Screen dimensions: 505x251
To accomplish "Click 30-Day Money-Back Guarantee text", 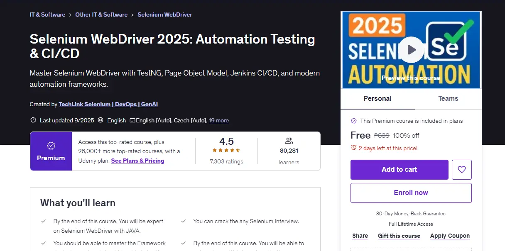I will click(x=411, y=214).
